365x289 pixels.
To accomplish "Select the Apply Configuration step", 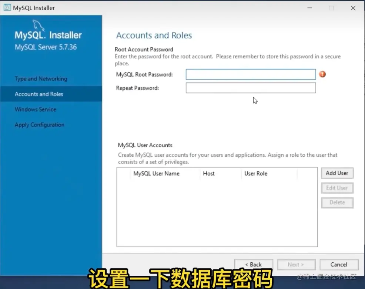I will 40,125.
